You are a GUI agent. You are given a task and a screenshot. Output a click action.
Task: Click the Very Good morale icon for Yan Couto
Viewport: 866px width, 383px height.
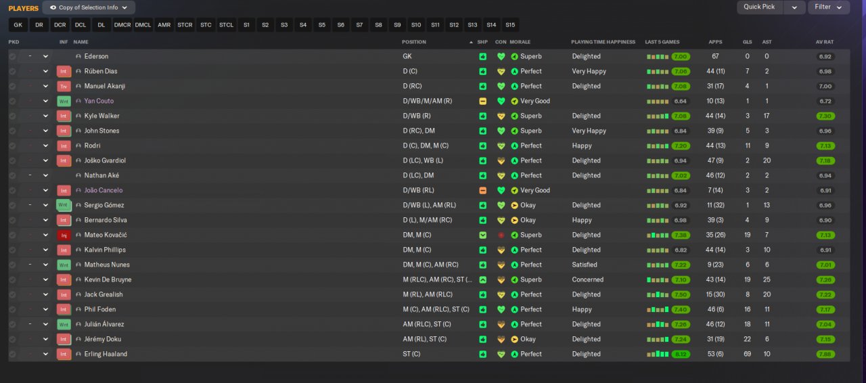click(x=514, y=101)
